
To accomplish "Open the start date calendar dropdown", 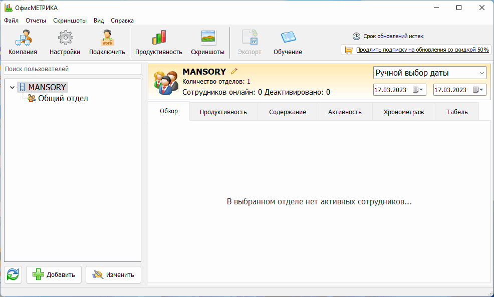I will [x=419, y=90].
